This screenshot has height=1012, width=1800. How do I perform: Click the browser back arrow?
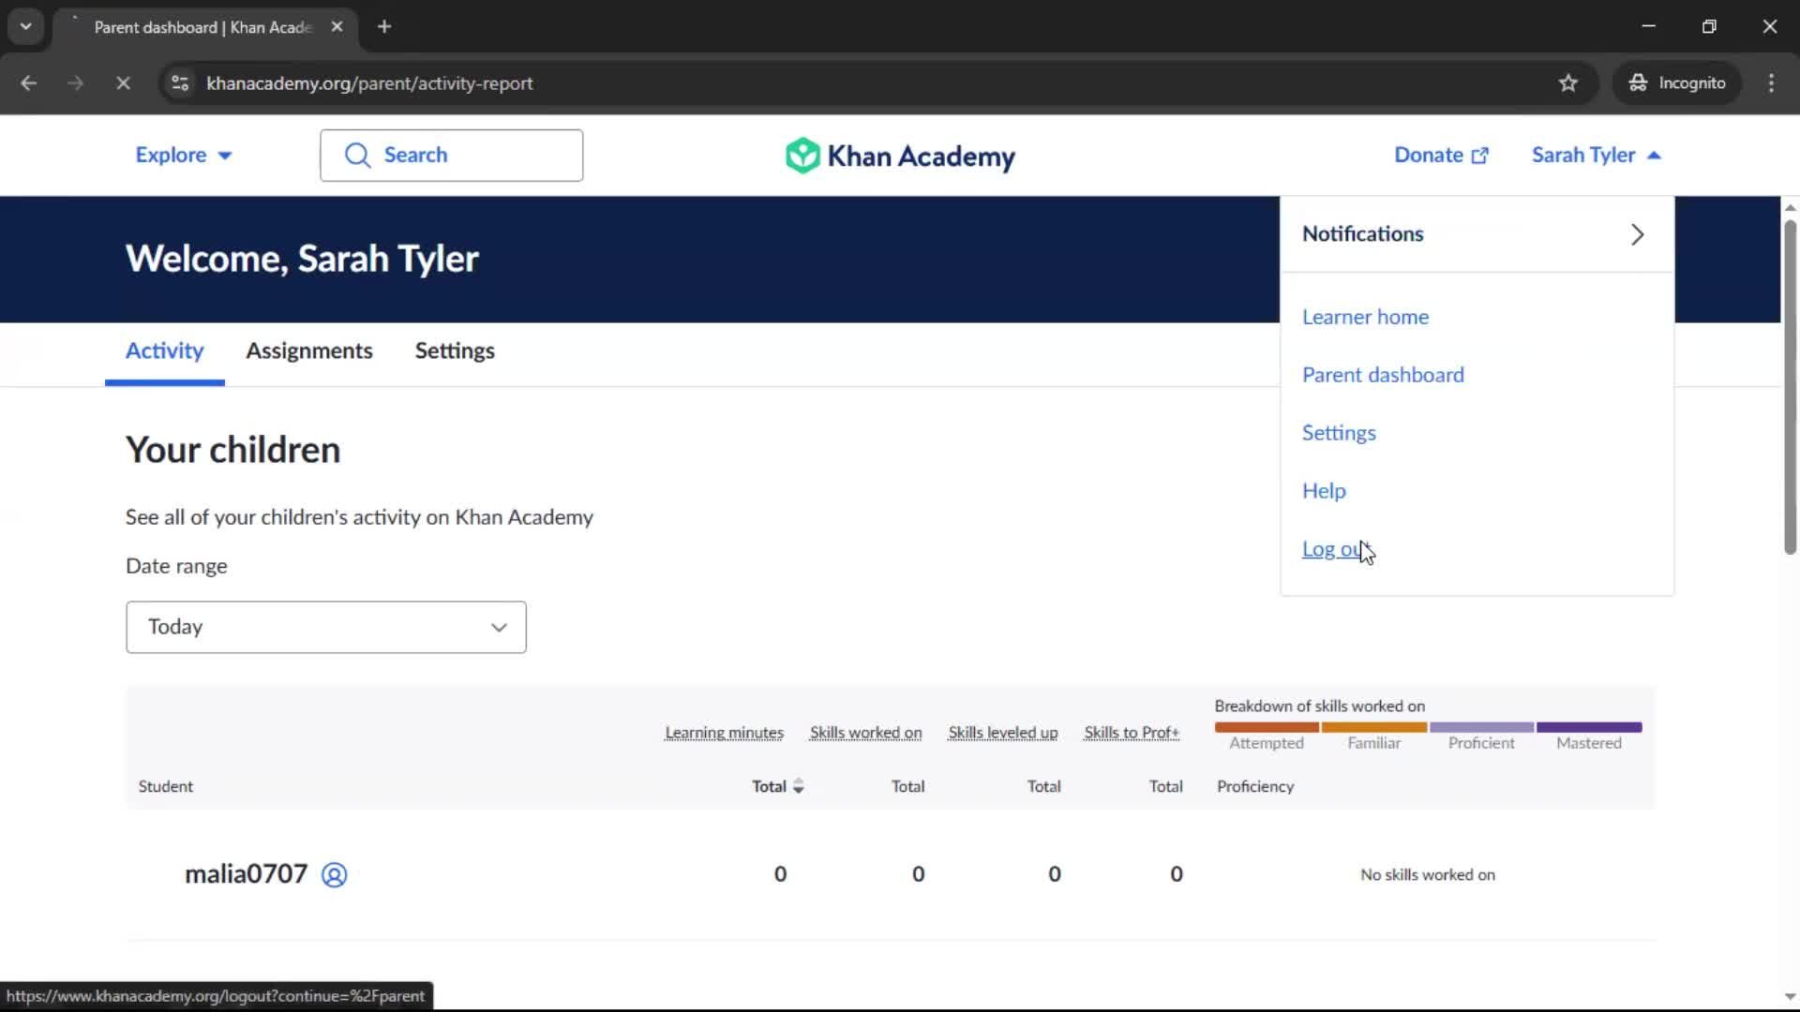[28, 83]
